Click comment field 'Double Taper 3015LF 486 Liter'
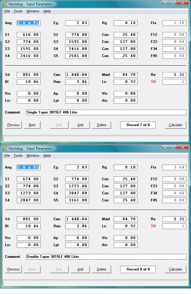191x294 pixels. click(x=106, y=257)
